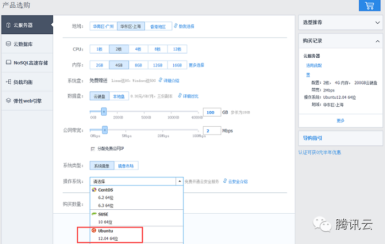The image size is (385, 244).
Task: Pick 8GB memory
Action: tap(138, 65)
